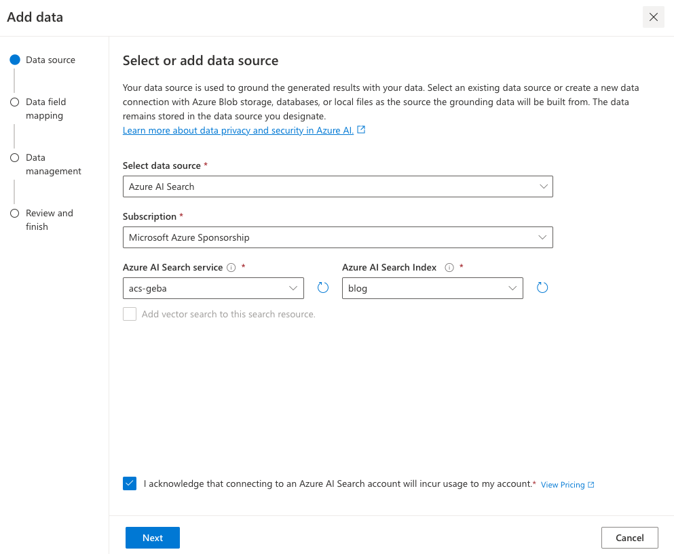Close the Add data dialog
Image resolution: width=674 pixels, height=554 pixels.
pos(653,18)
